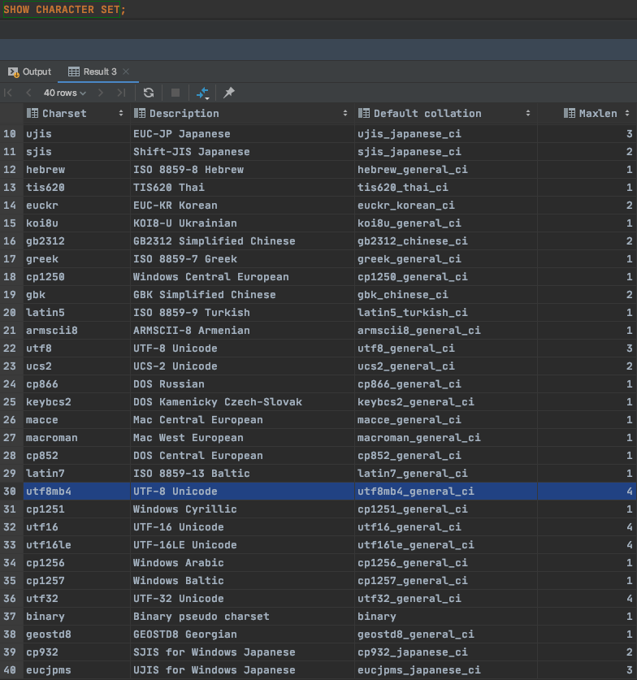
Task: Select the 'cp1256_general_ci' cell
Action: tap(446, 563)
